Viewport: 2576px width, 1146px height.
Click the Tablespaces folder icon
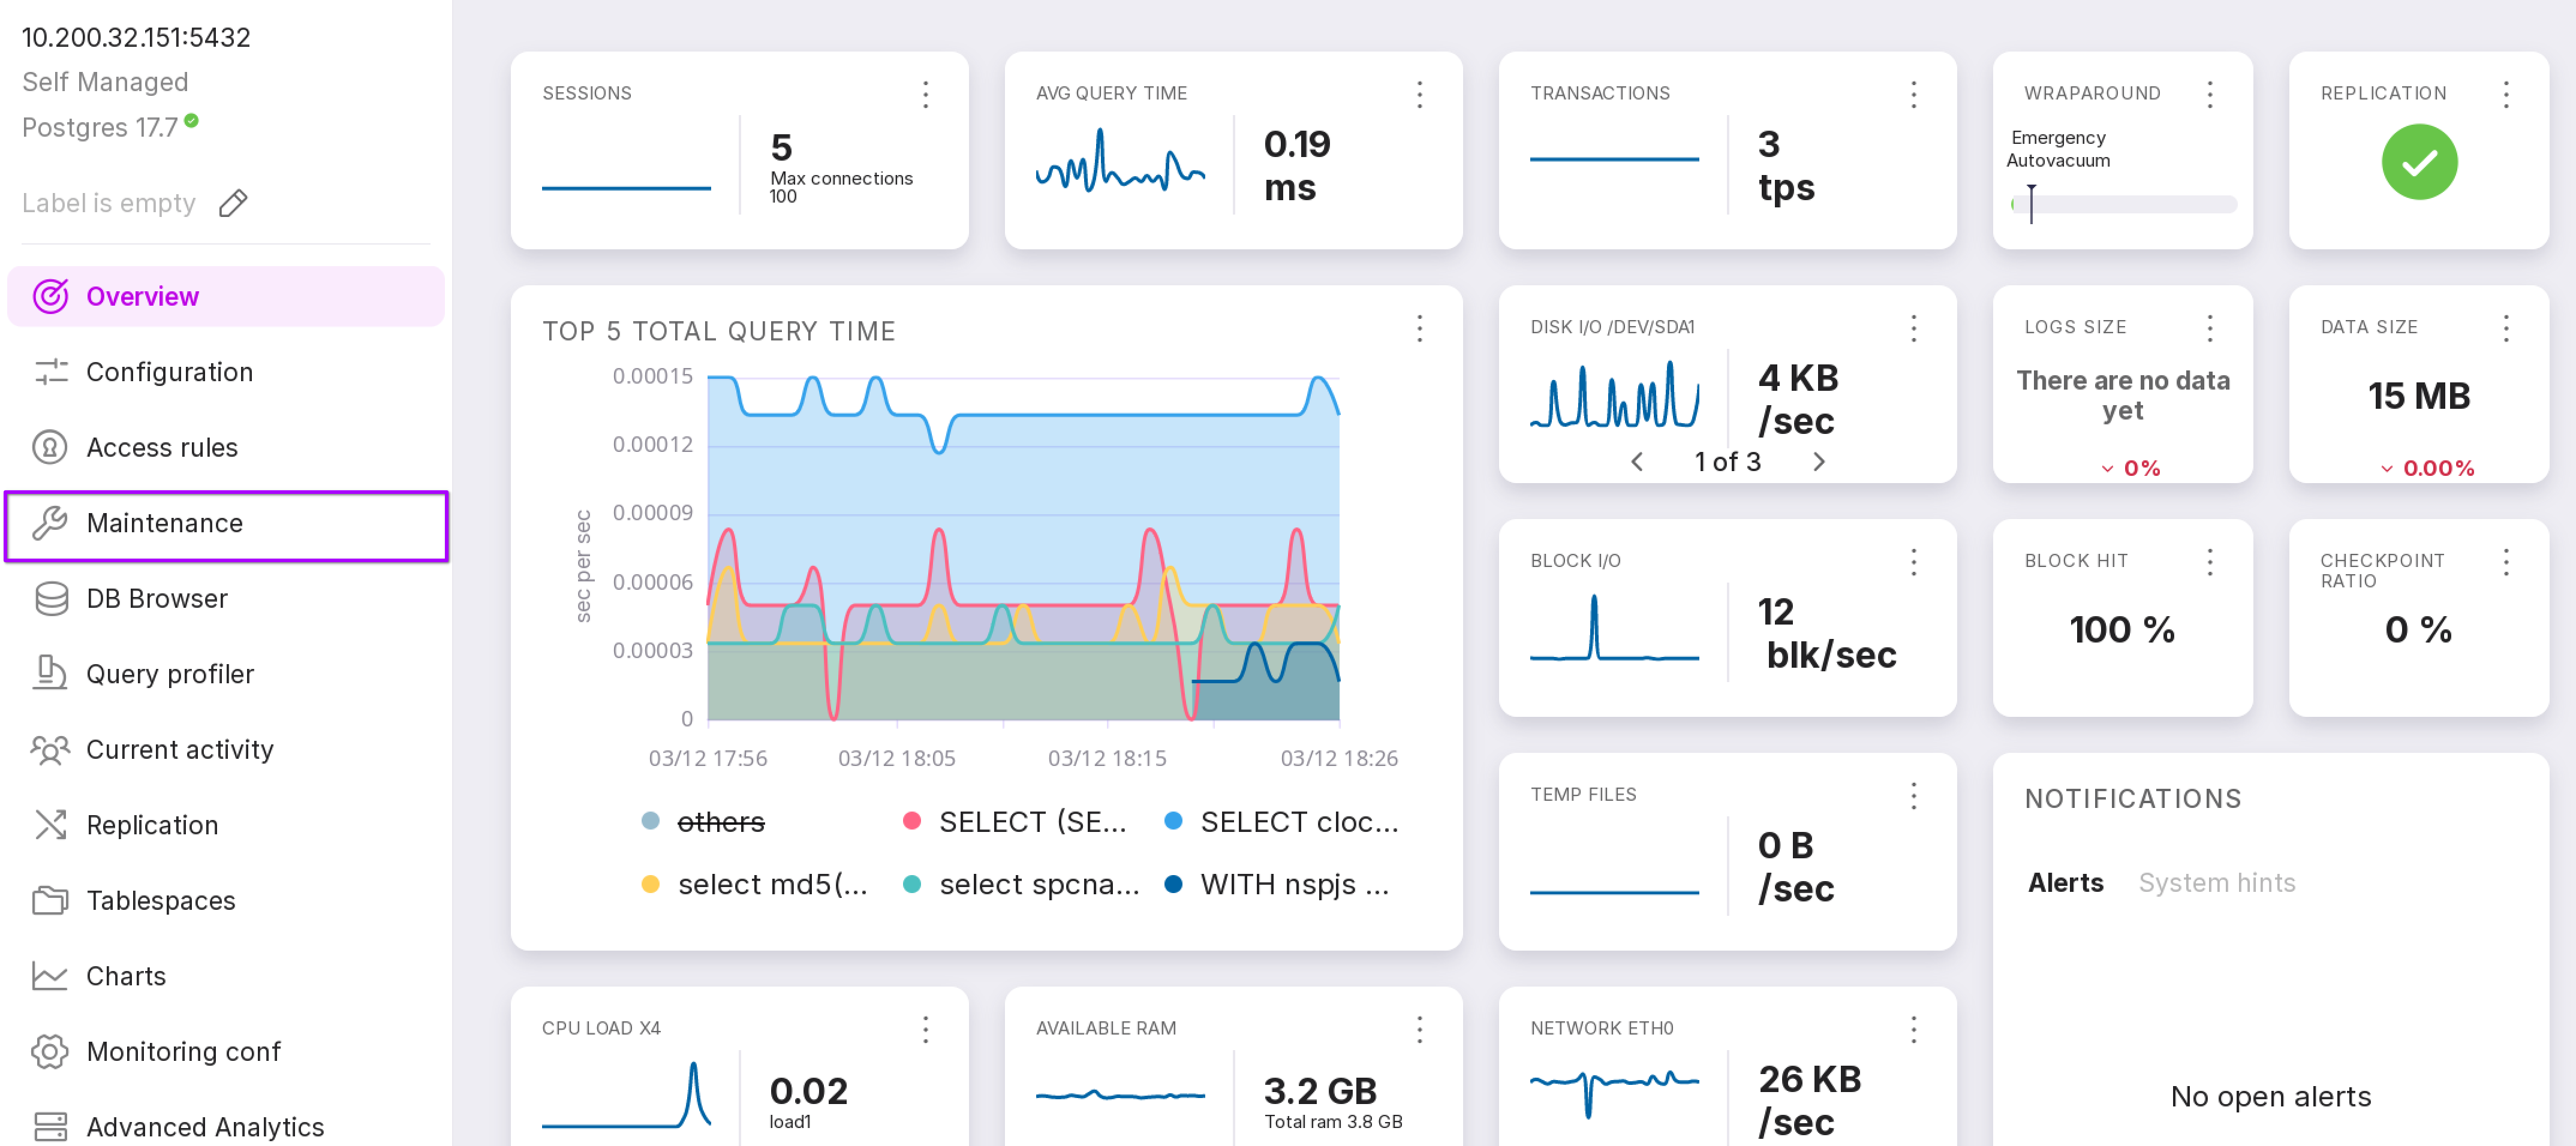click(50, 900)
